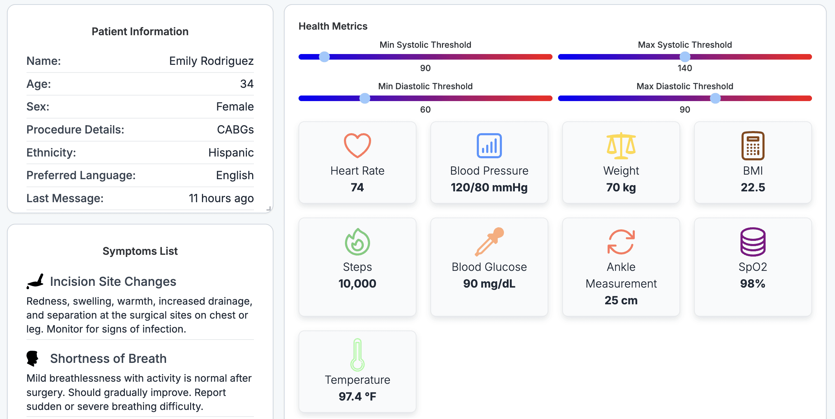The height and width of the screenshot is (419, 835).
Task: Open the Incision Site Changes symptom heading
Action: point(113,282)
